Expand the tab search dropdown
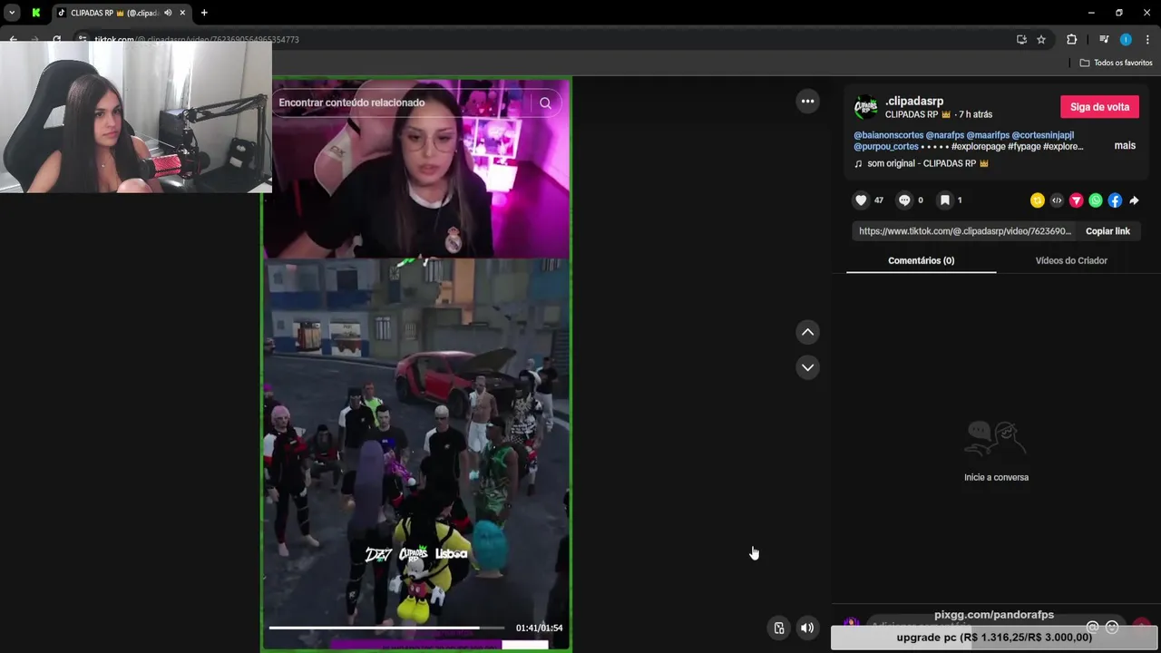Screen dimensions: 1161x653 click(x=12, y=13)
